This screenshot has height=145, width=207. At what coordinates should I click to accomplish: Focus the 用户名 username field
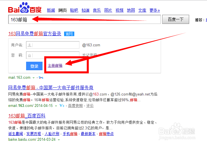53,45
